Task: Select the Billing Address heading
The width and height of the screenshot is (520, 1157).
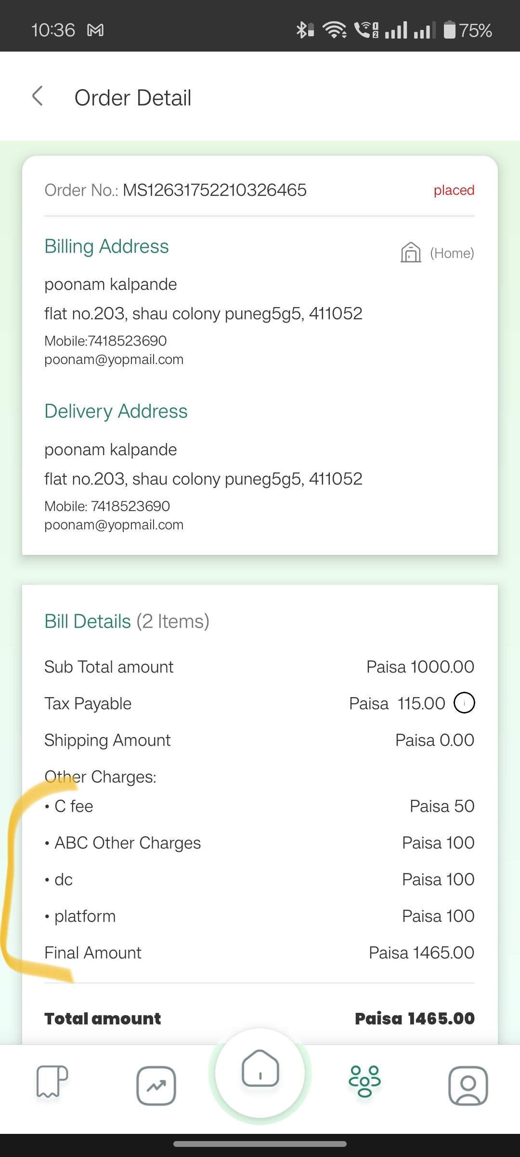Action: [106, 246]
